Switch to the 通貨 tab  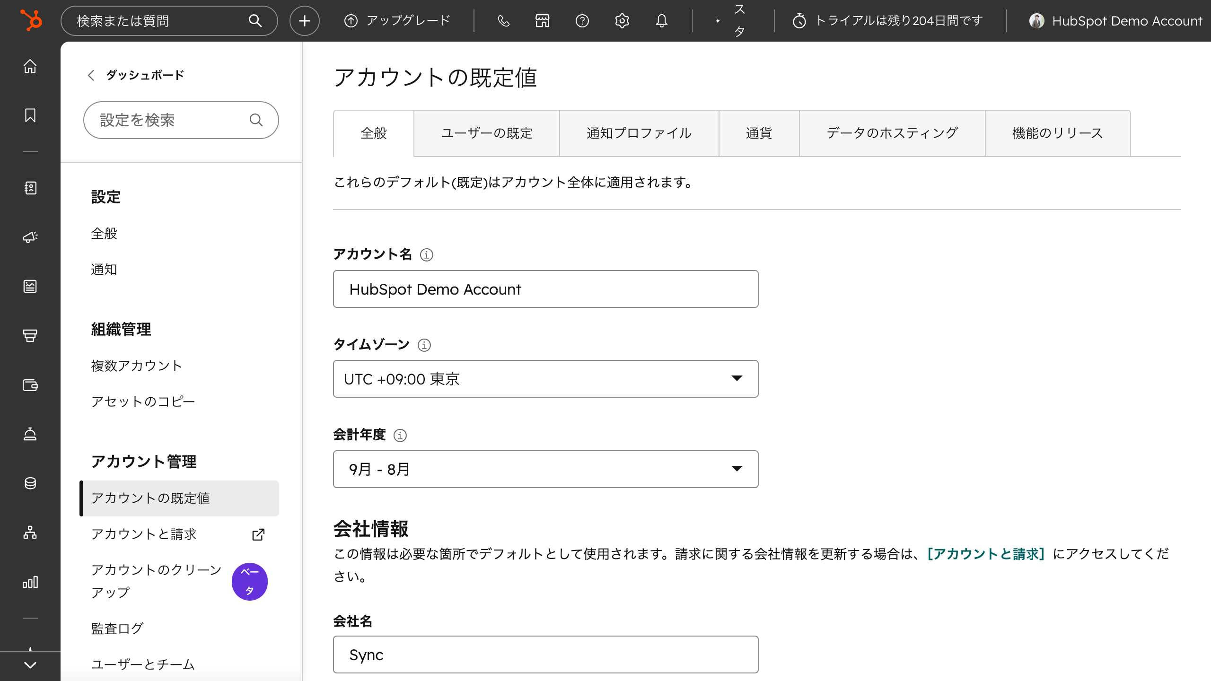[x=759, y=133]
